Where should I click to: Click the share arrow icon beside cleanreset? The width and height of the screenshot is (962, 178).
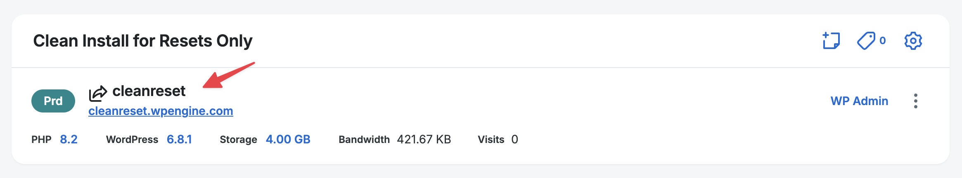coord(98,93)
